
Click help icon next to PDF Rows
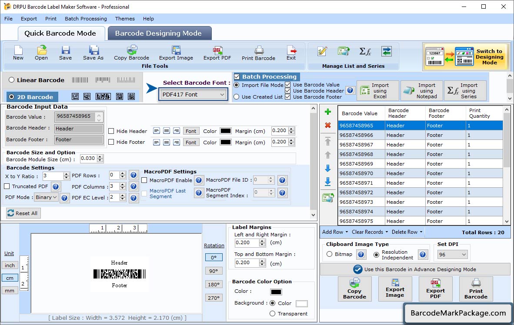click(134, 175)
